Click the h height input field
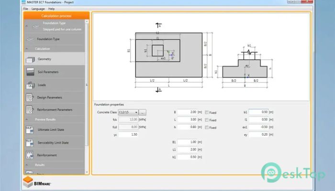335x191 pixels. (x=187, y=127)
